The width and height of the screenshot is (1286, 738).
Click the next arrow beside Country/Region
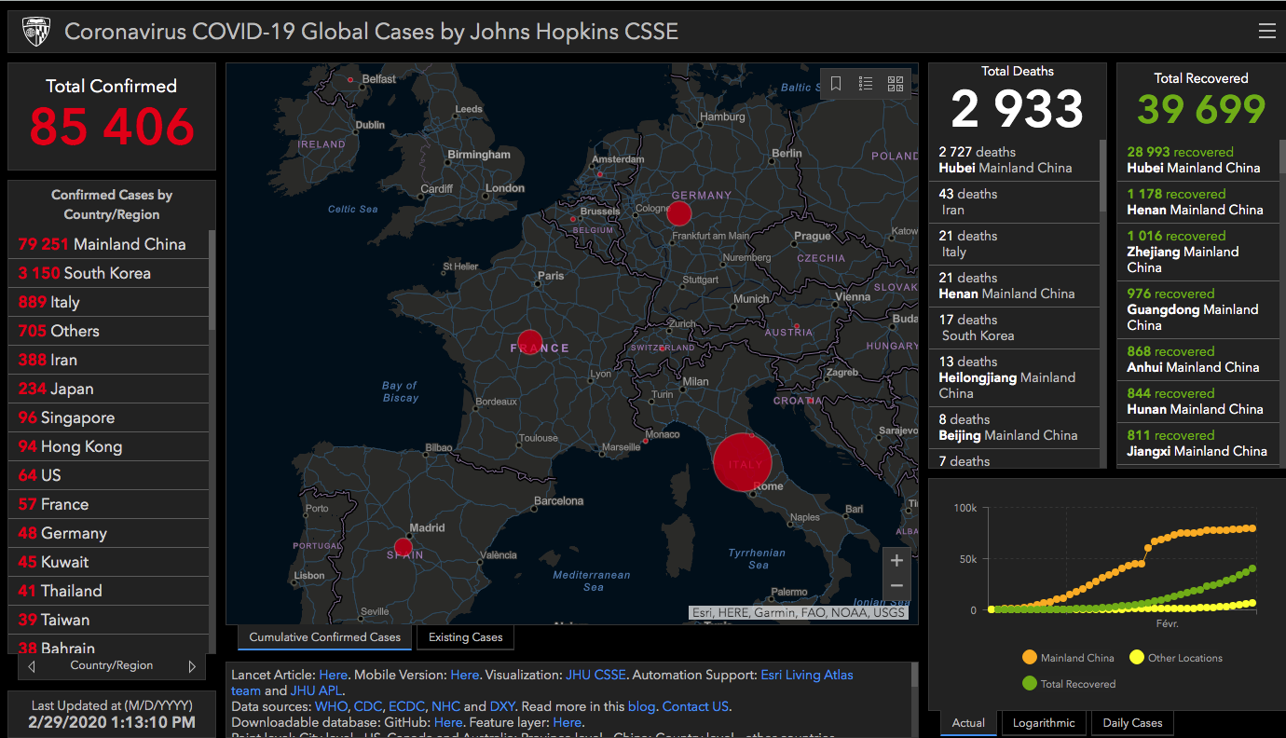(192, 666)
